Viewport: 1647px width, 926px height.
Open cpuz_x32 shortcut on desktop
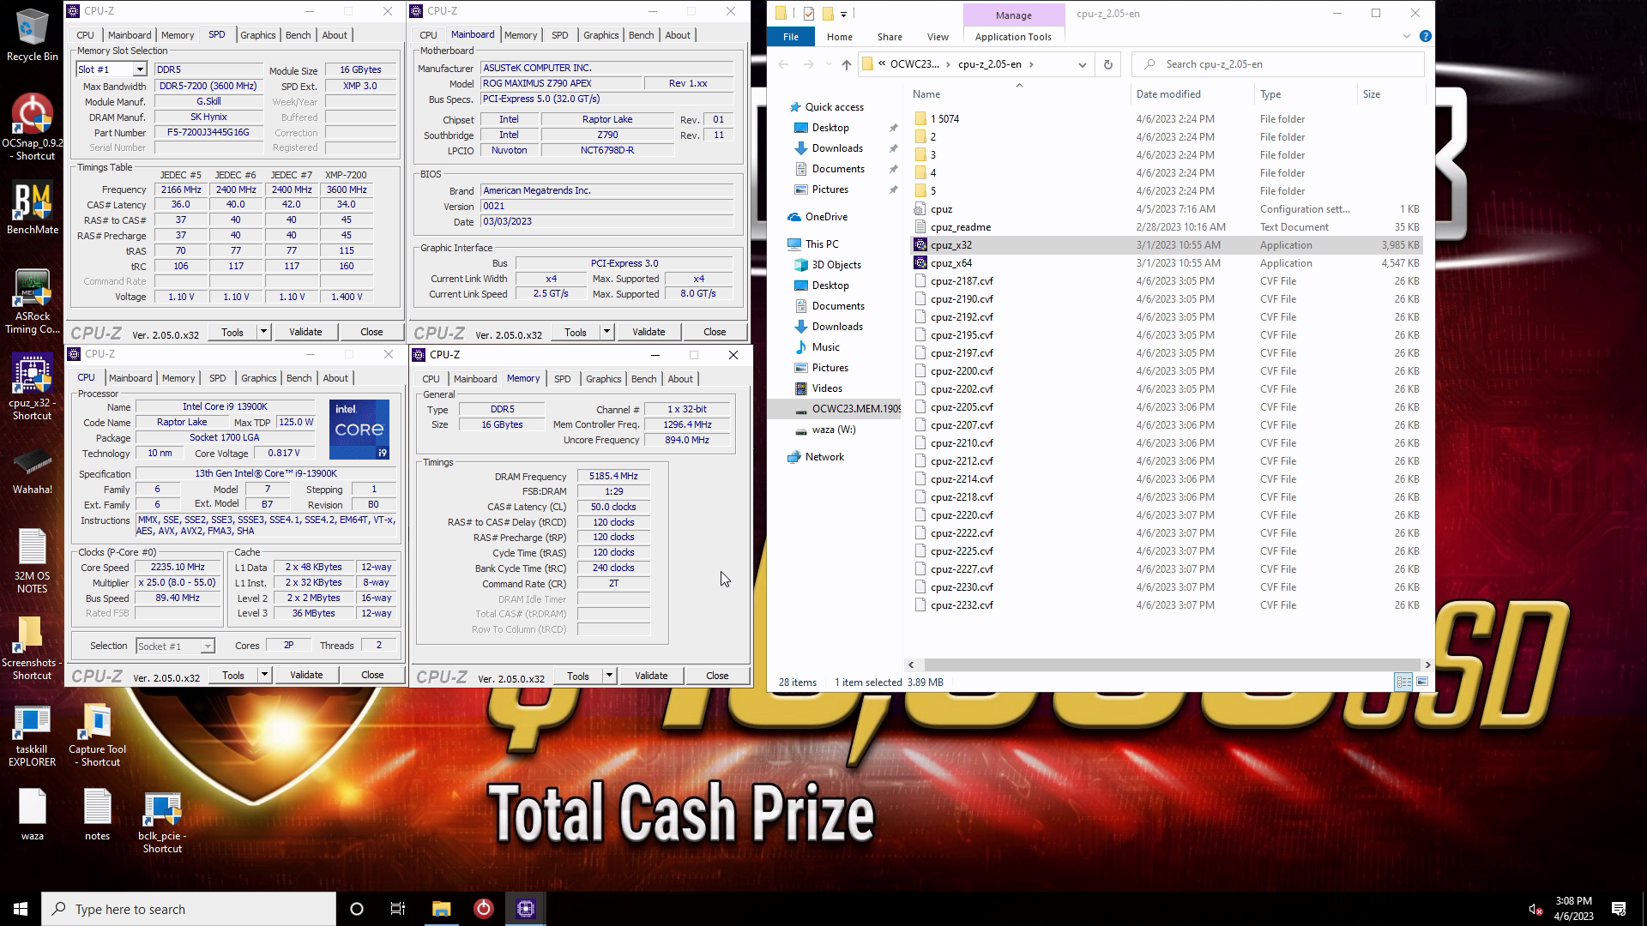pyautogui.click(x=32, y=388)
